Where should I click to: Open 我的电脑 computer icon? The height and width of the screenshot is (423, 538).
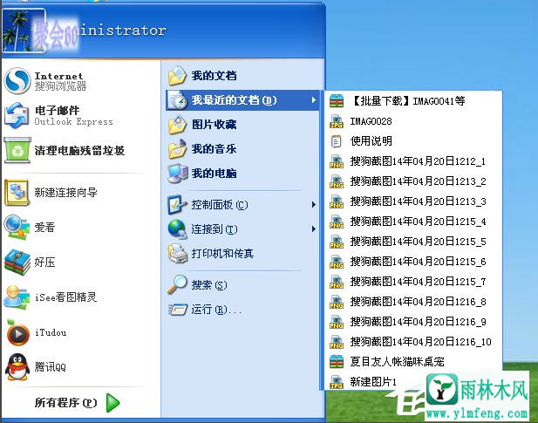[177, 174]
